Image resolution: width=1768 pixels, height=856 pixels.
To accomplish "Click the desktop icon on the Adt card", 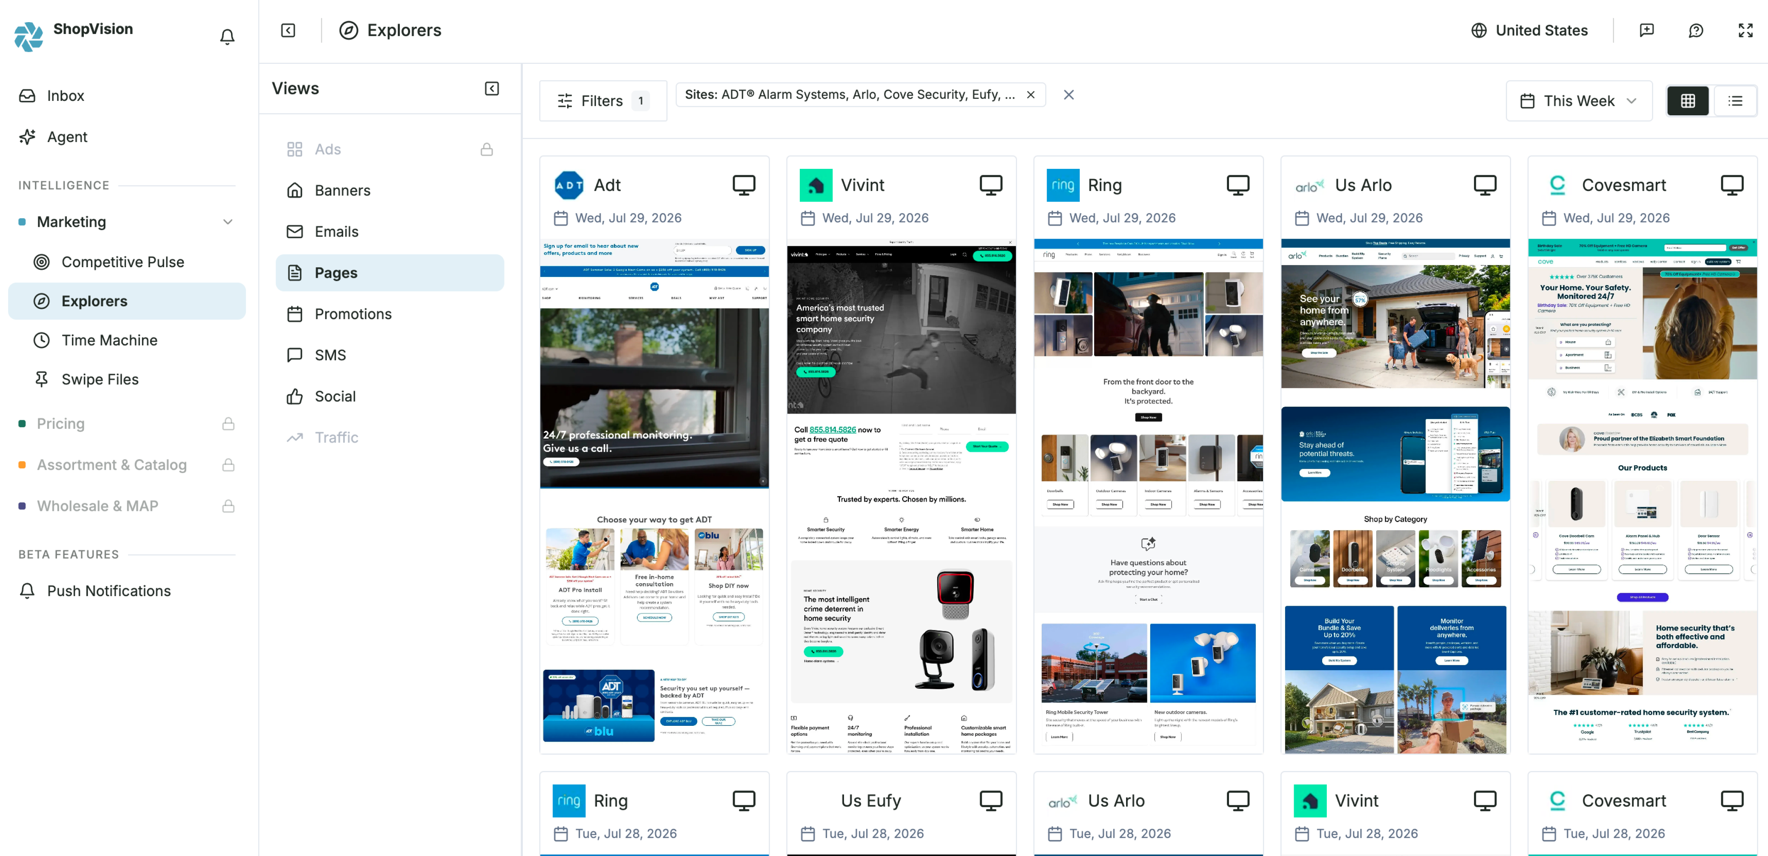I will click(x=744, y=185).
